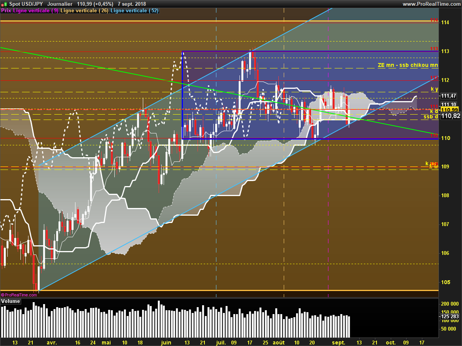Click the avr. date axis label
Screen dimensions: 462x346
tap(52, 342)
